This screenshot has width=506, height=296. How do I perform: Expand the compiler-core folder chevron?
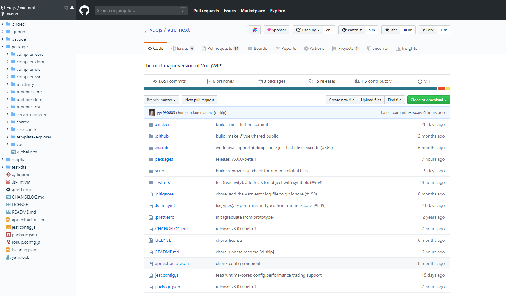8,54
